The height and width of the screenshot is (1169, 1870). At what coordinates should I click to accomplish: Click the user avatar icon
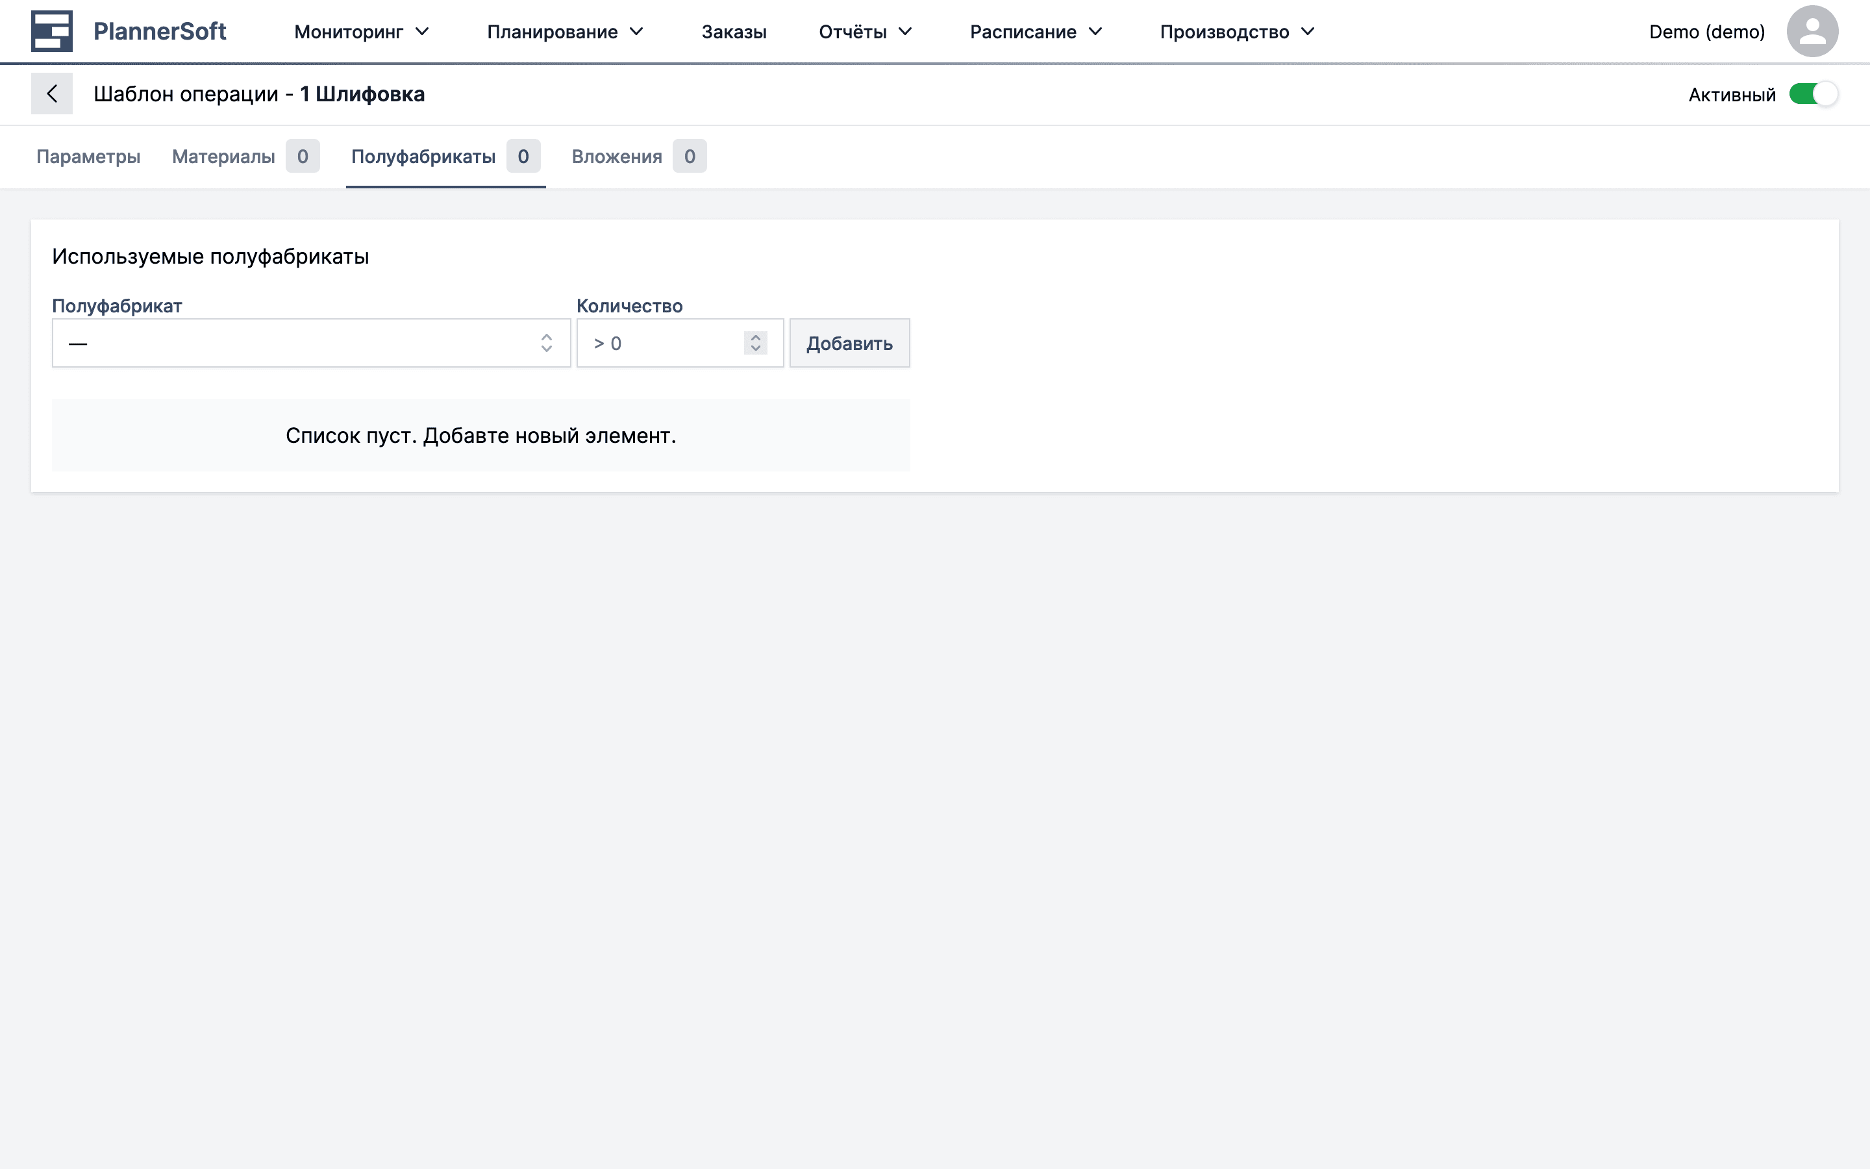tap(1812, 31)
